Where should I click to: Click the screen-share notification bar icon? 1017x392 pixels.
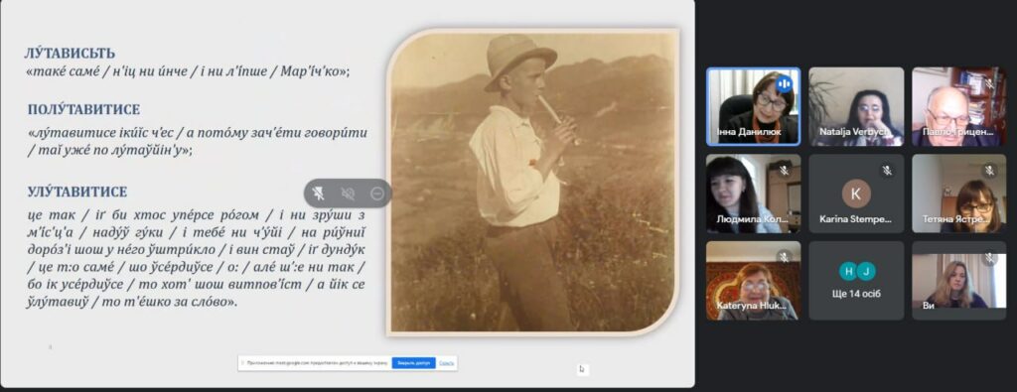(x=242, y=363)
